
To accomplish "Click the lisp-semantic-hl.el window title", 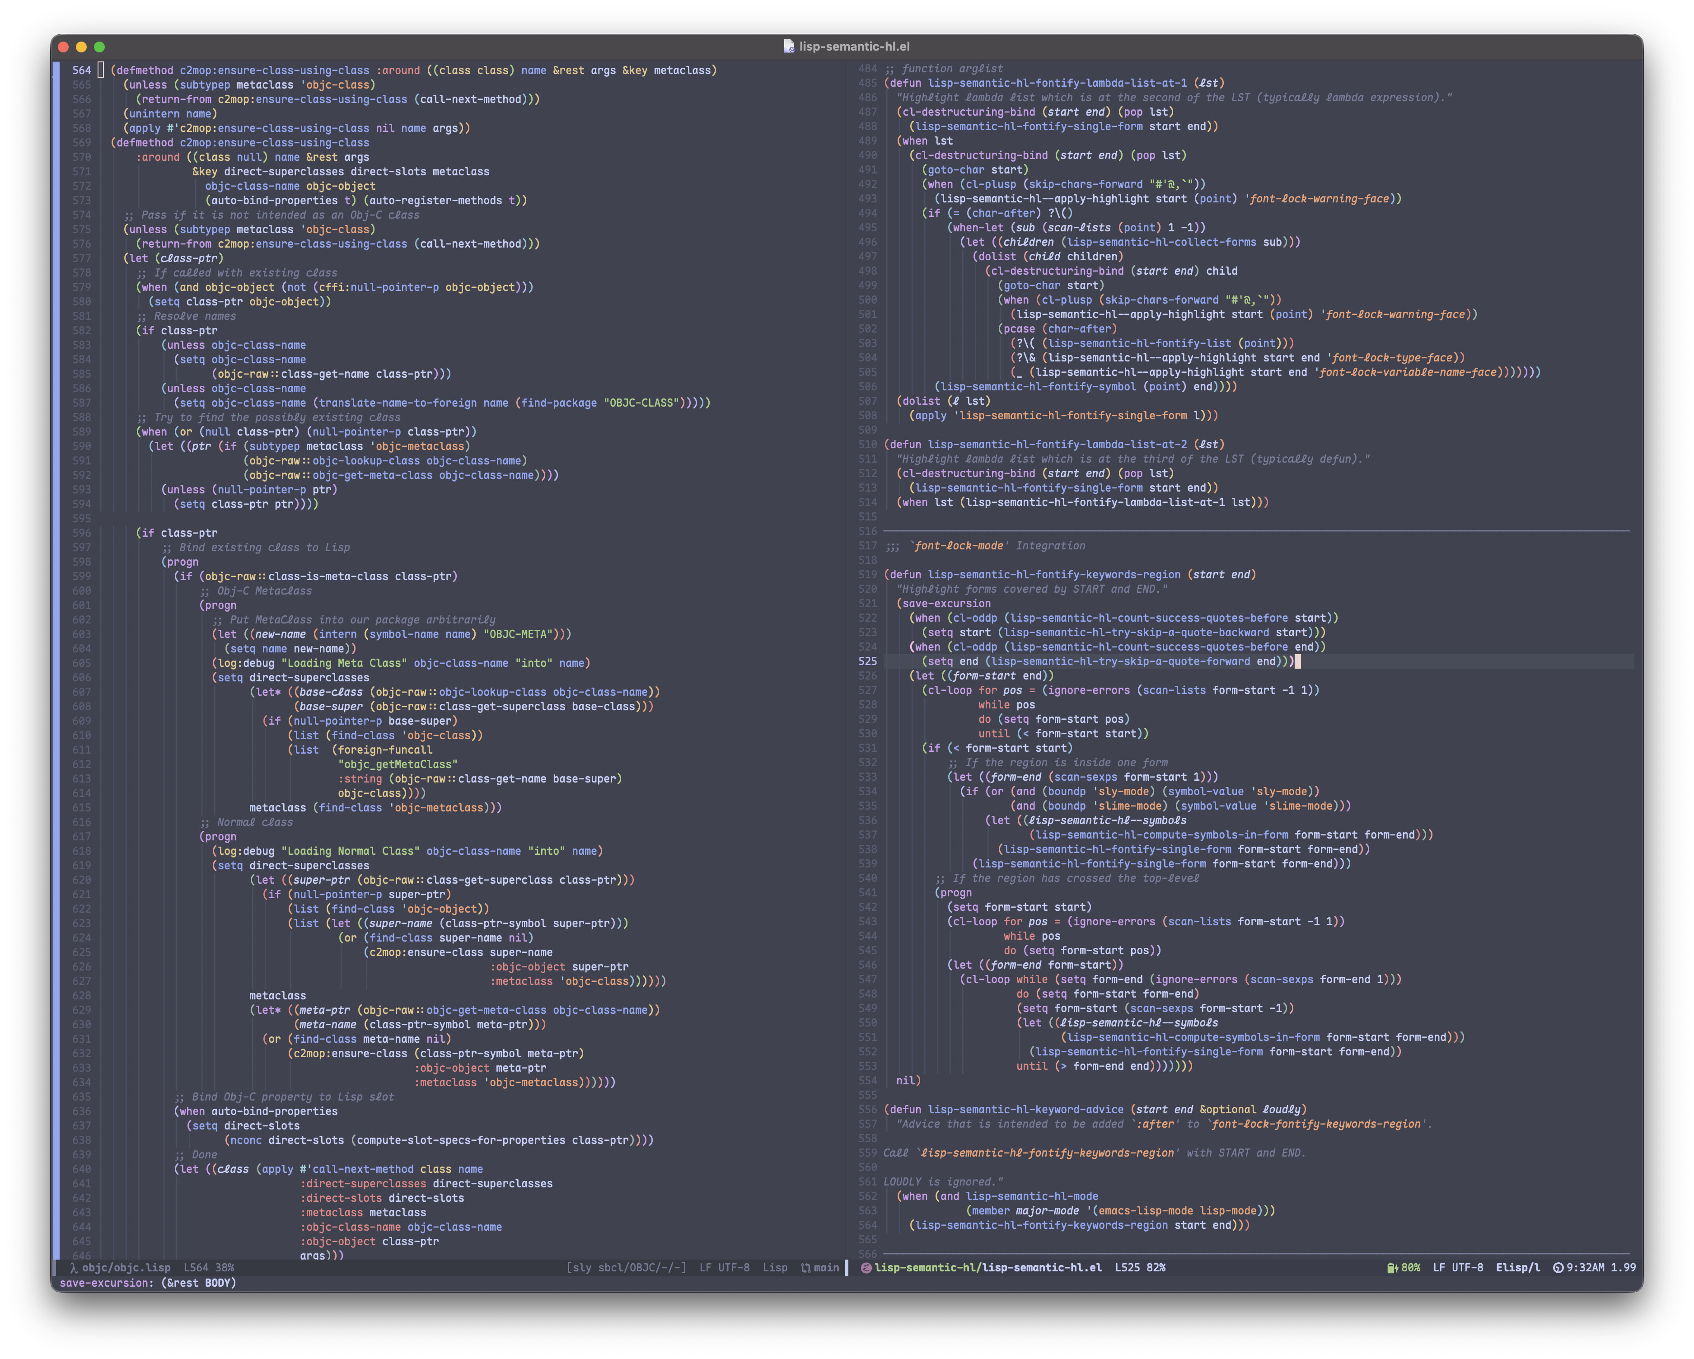I will (854, 47).
